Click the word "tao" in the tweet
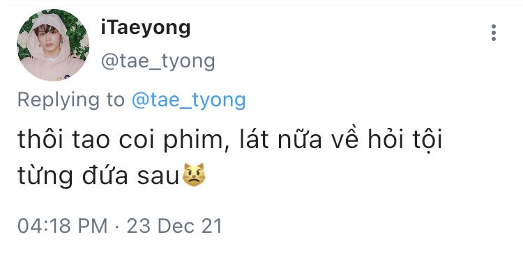 (x=85, y=140)
